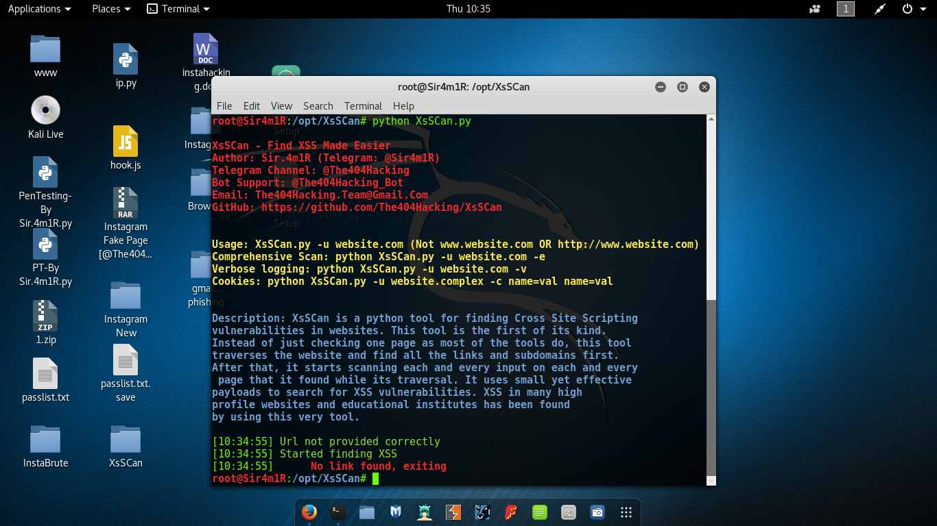Click the 'No link found, exiting' message
The width and height of the screenshot is (937, 526).
[x=379, y=466]
